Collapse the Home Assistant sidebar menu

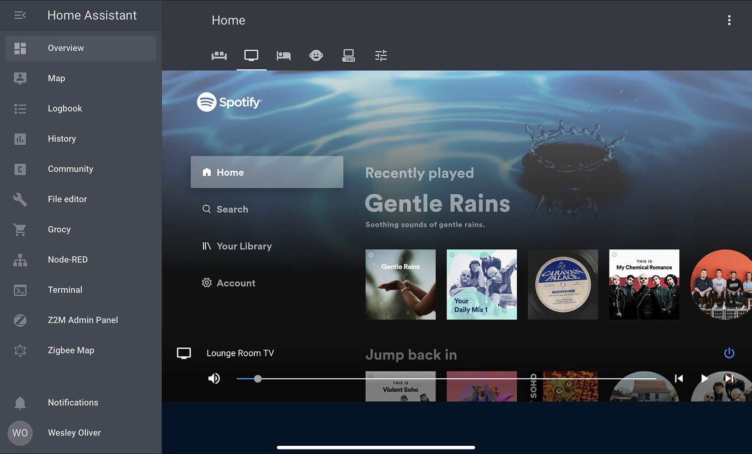tap(20, 15)
